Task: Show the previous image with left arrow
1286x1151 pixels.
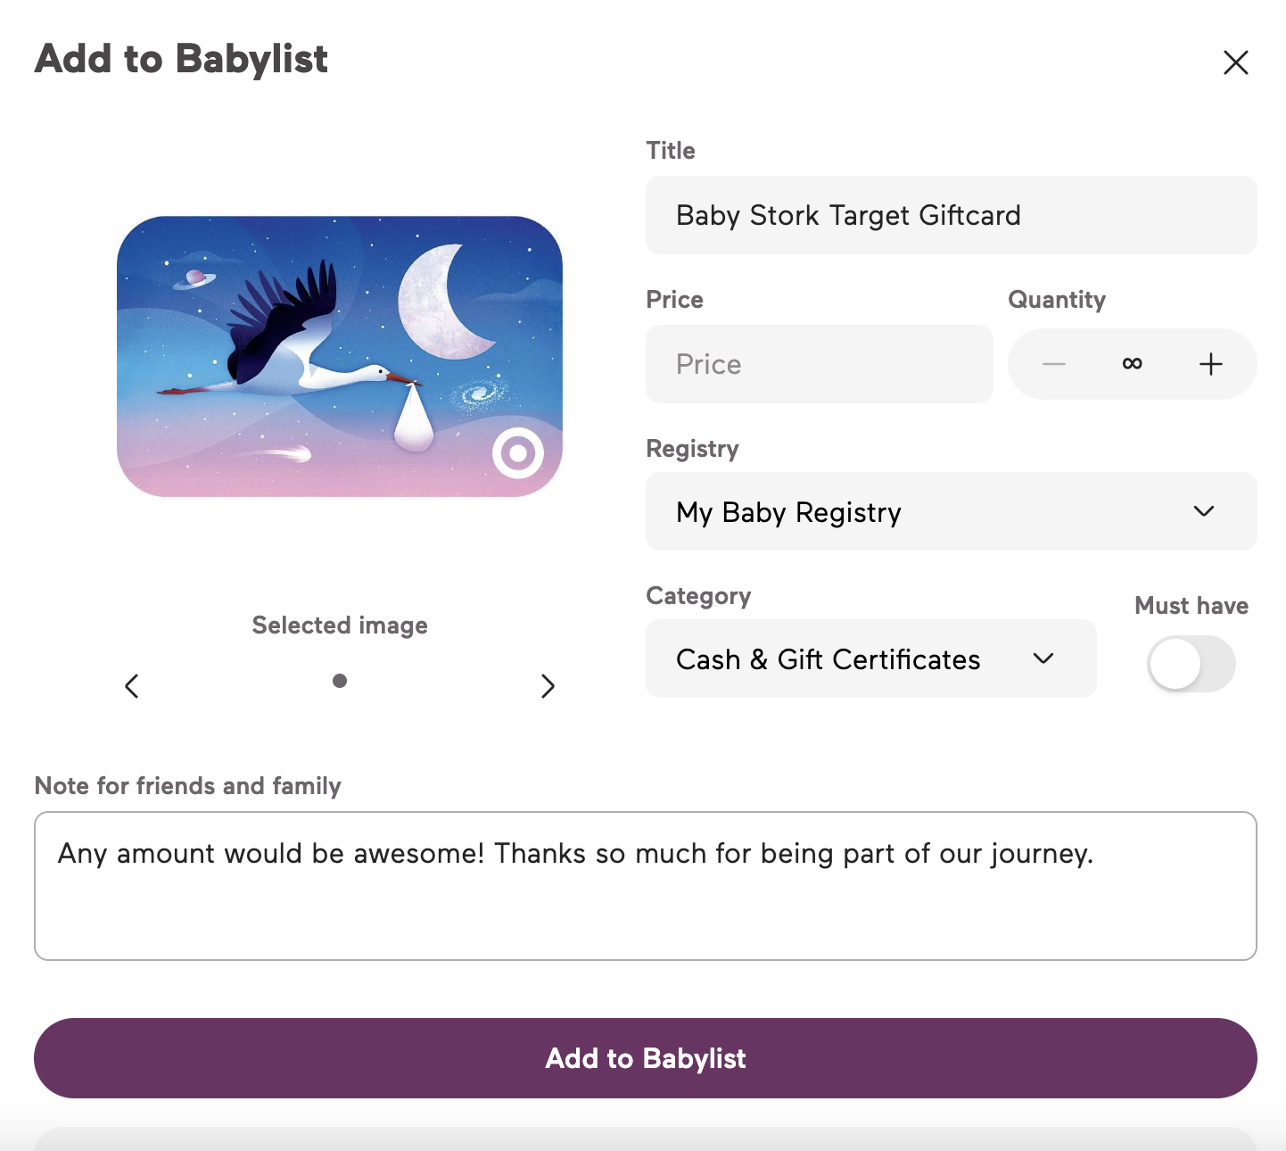Action: 132,686
